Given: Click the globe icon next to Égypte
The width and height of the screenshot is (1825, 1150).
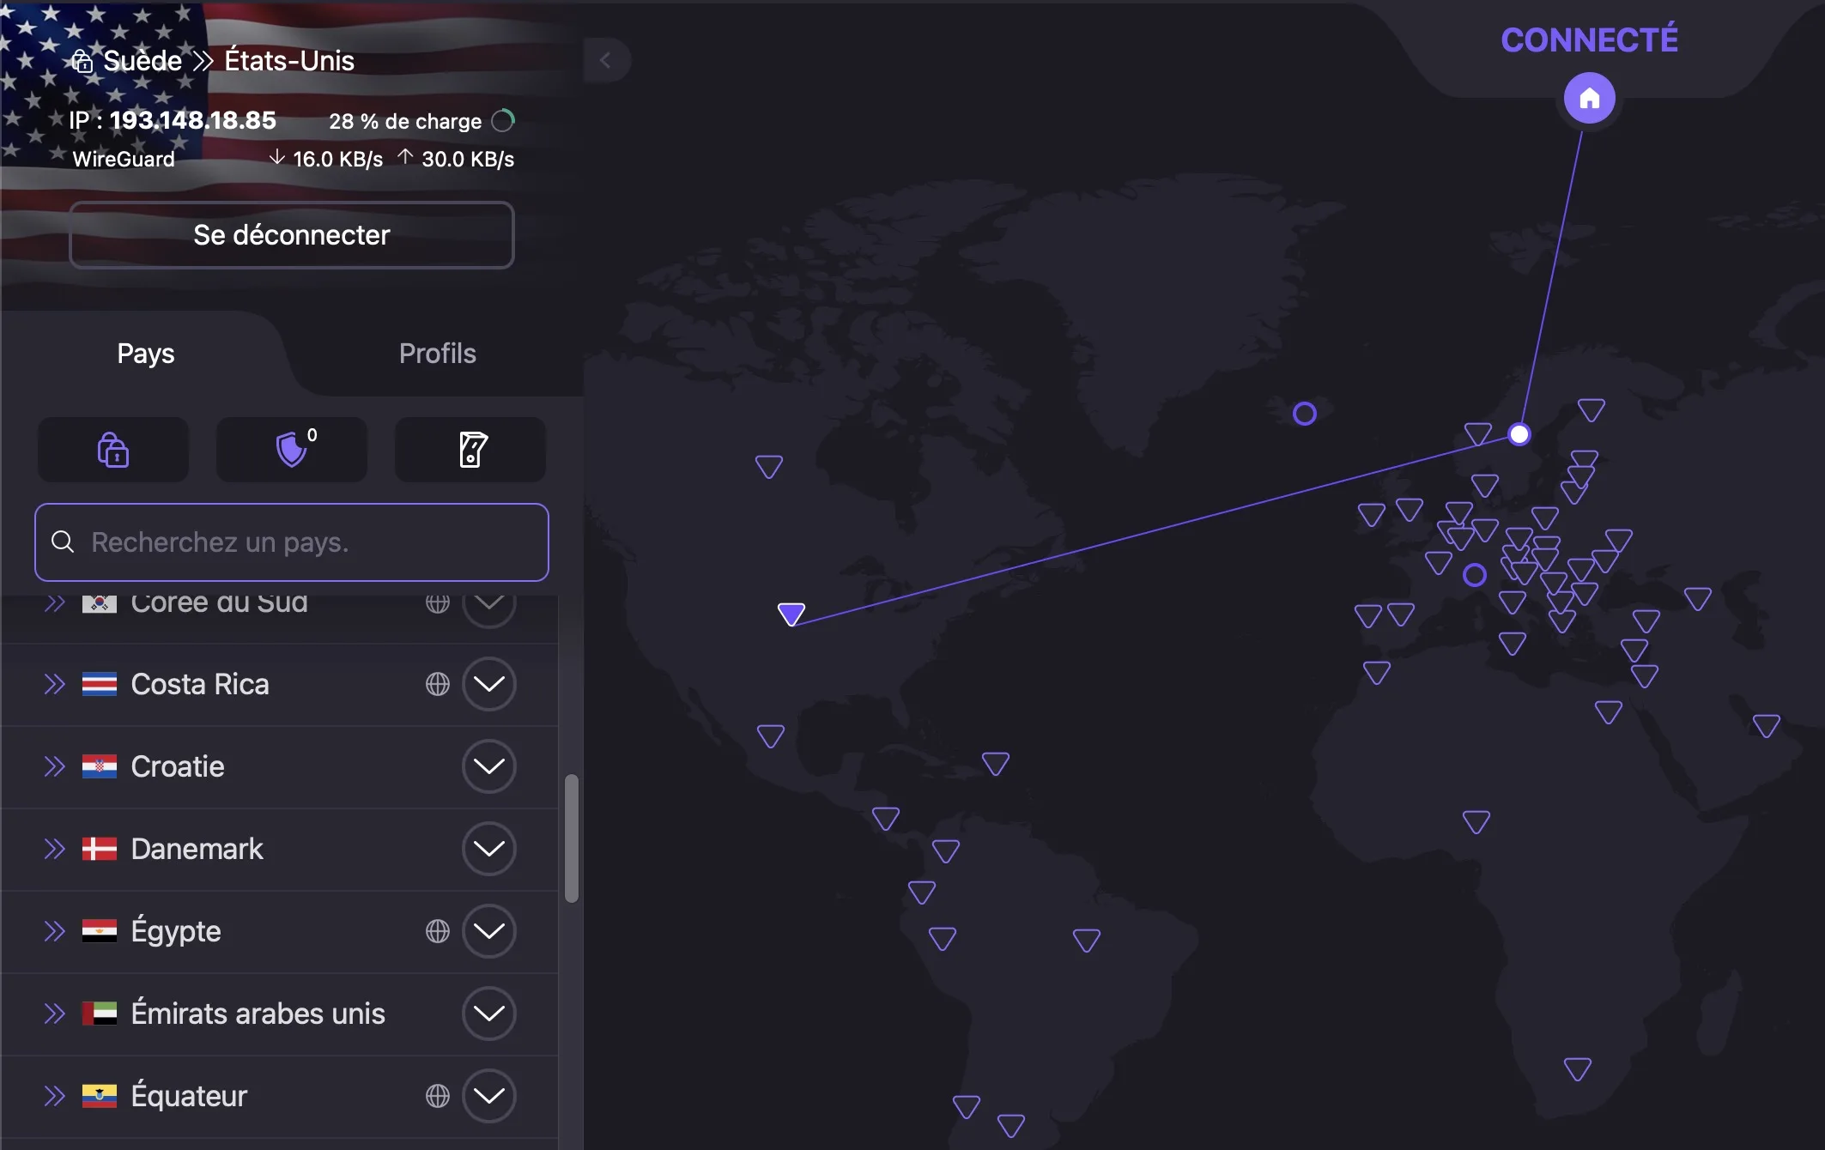Looking at the screenshot, I should point(438,931).
